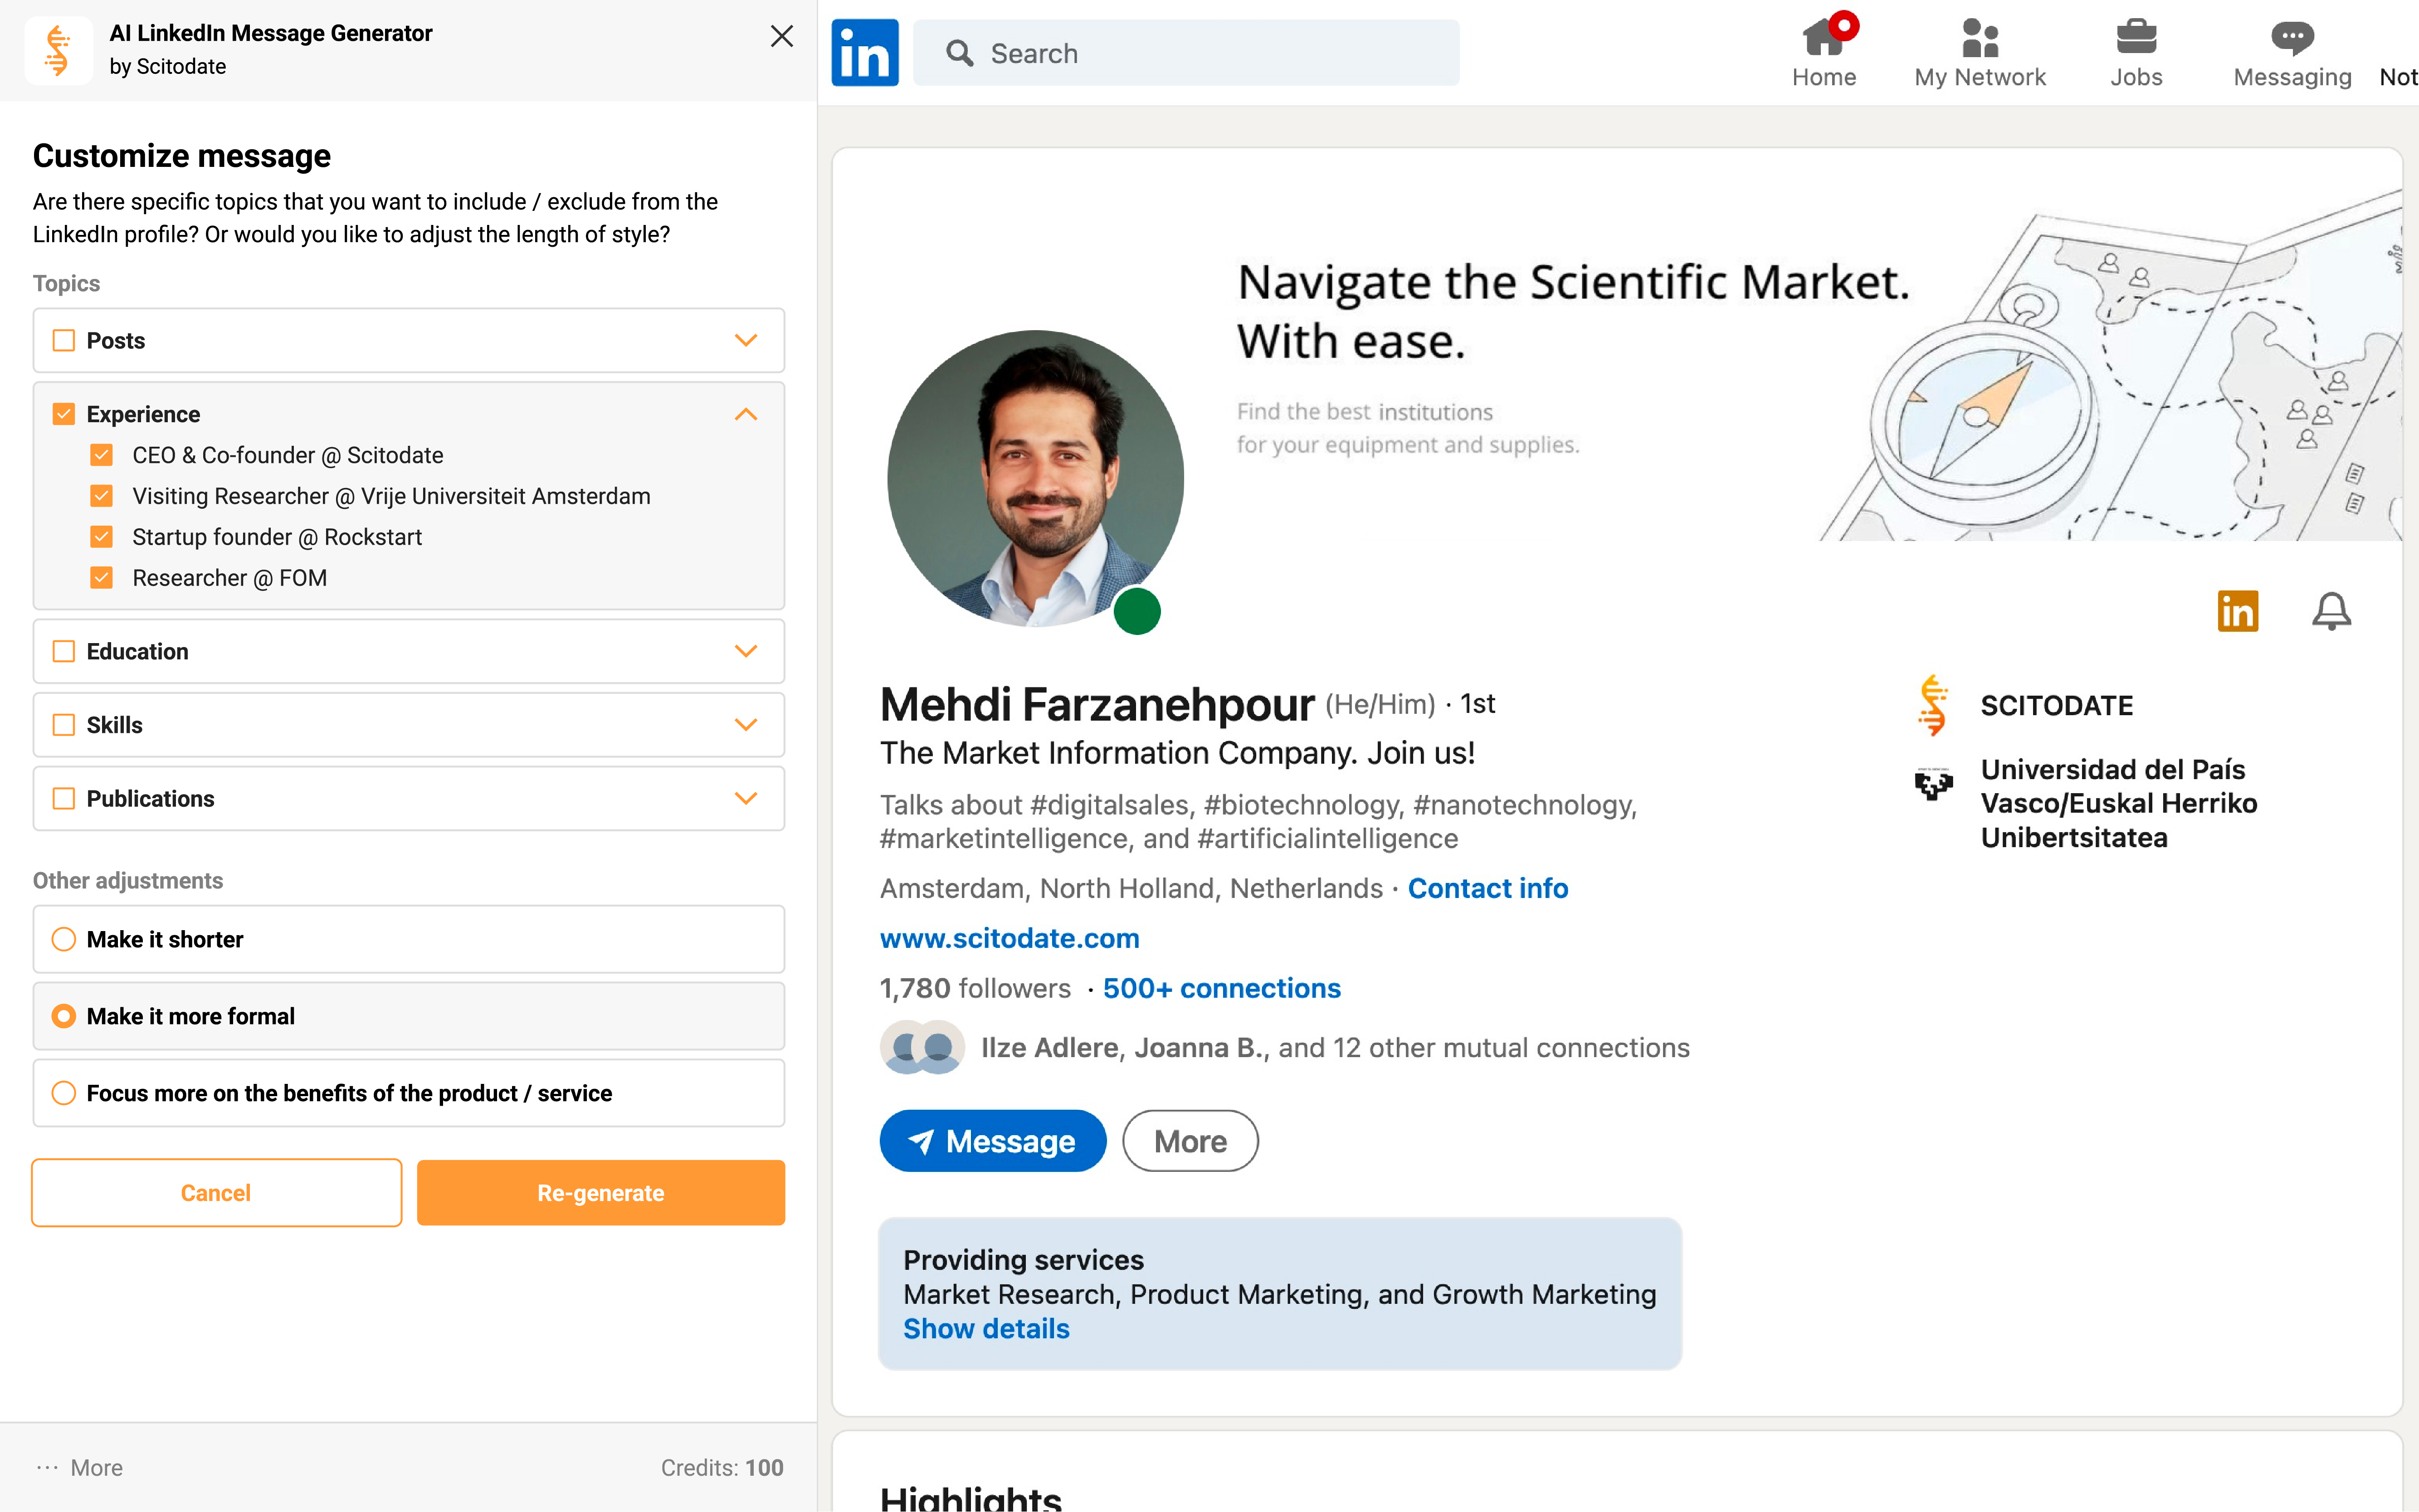Click the blue Message button

tap(993, 1141)
